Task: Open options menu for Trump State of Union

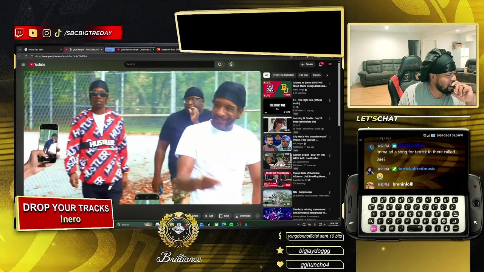Action: coord(330,174)
